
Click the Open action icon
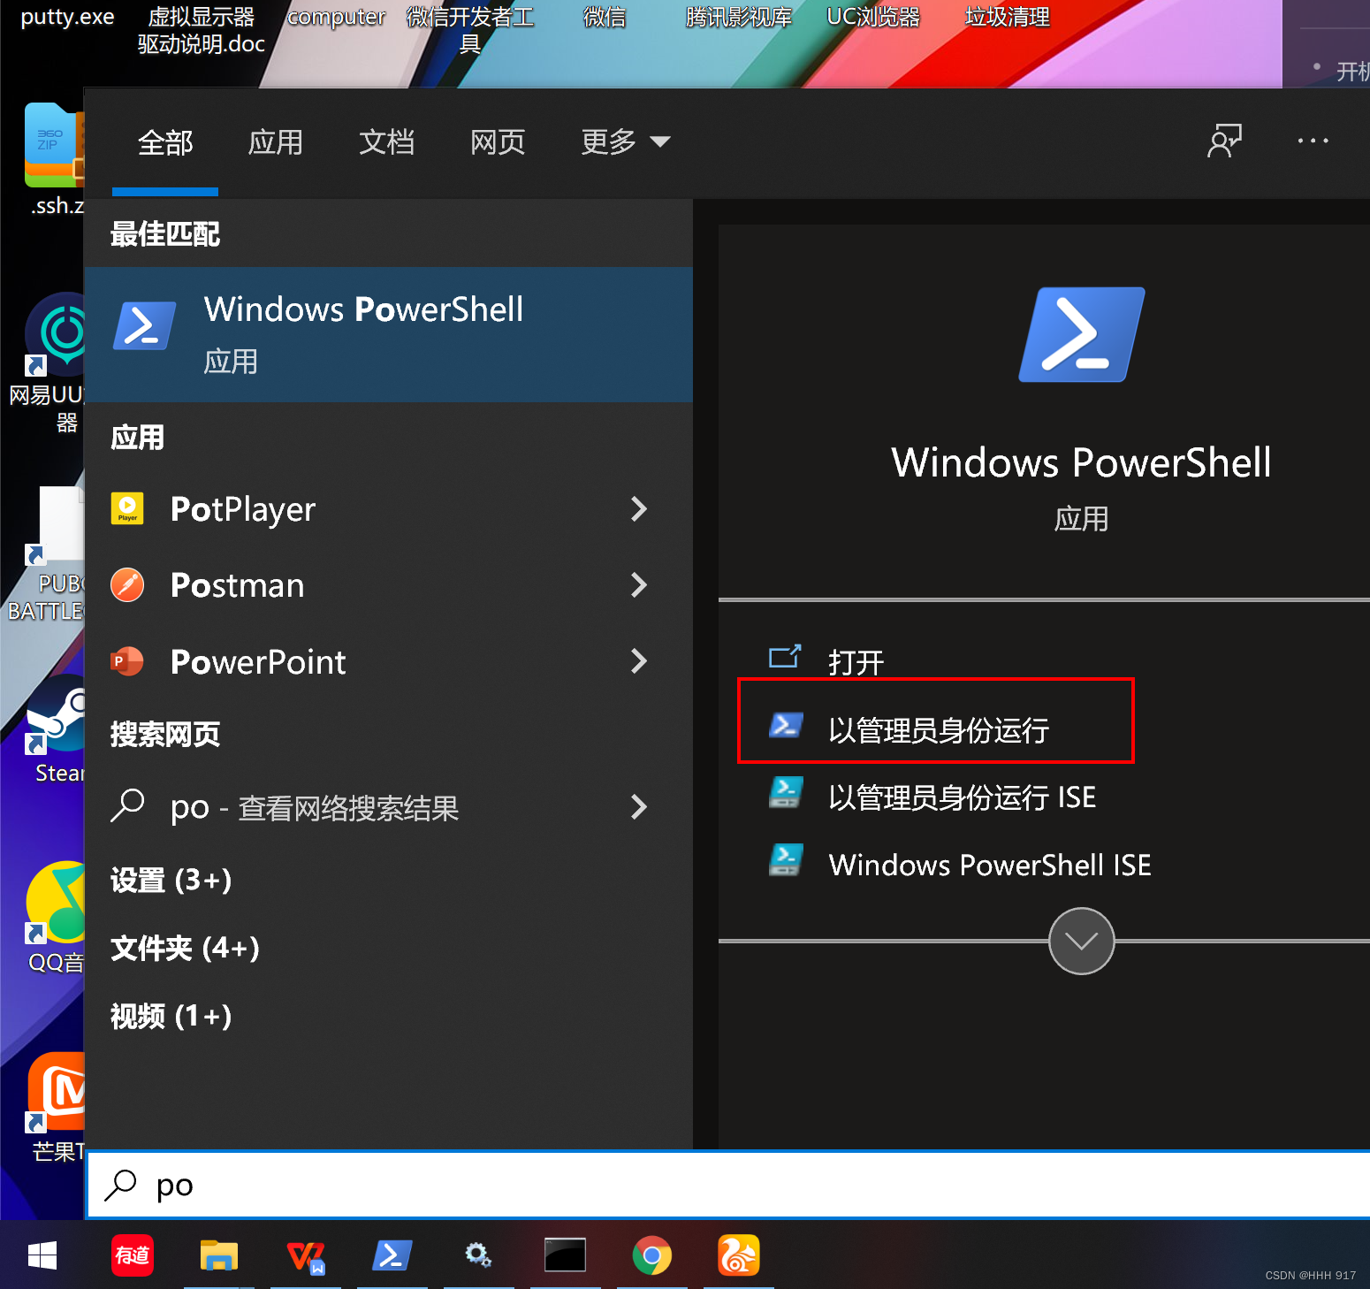coord(785,656)
